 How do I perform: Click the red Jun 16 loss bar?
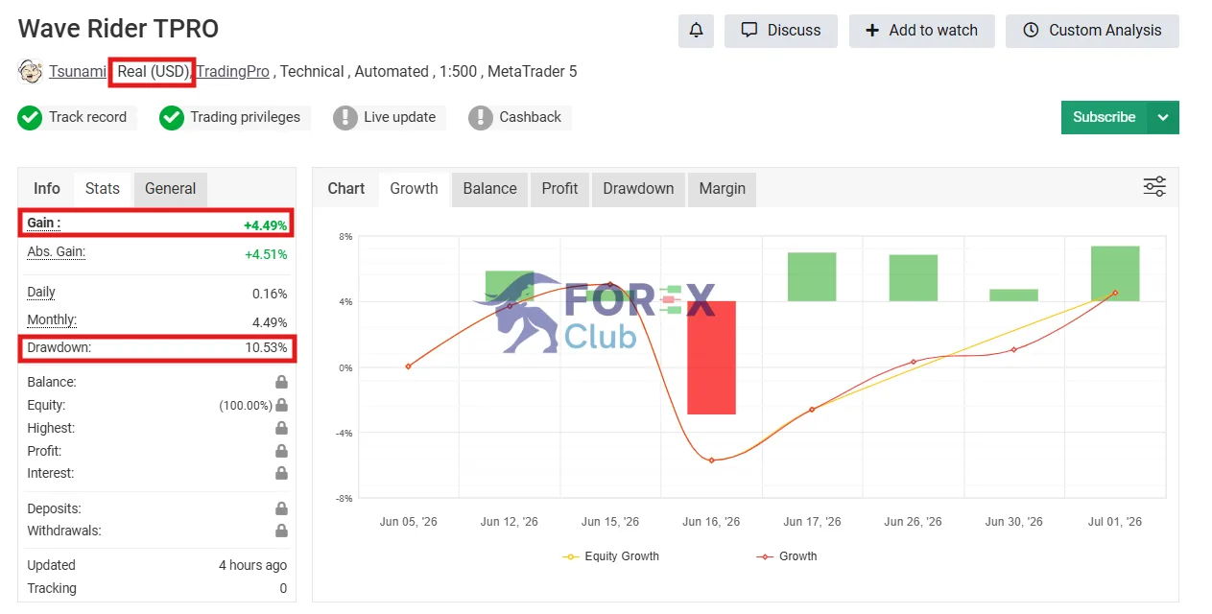711,358
